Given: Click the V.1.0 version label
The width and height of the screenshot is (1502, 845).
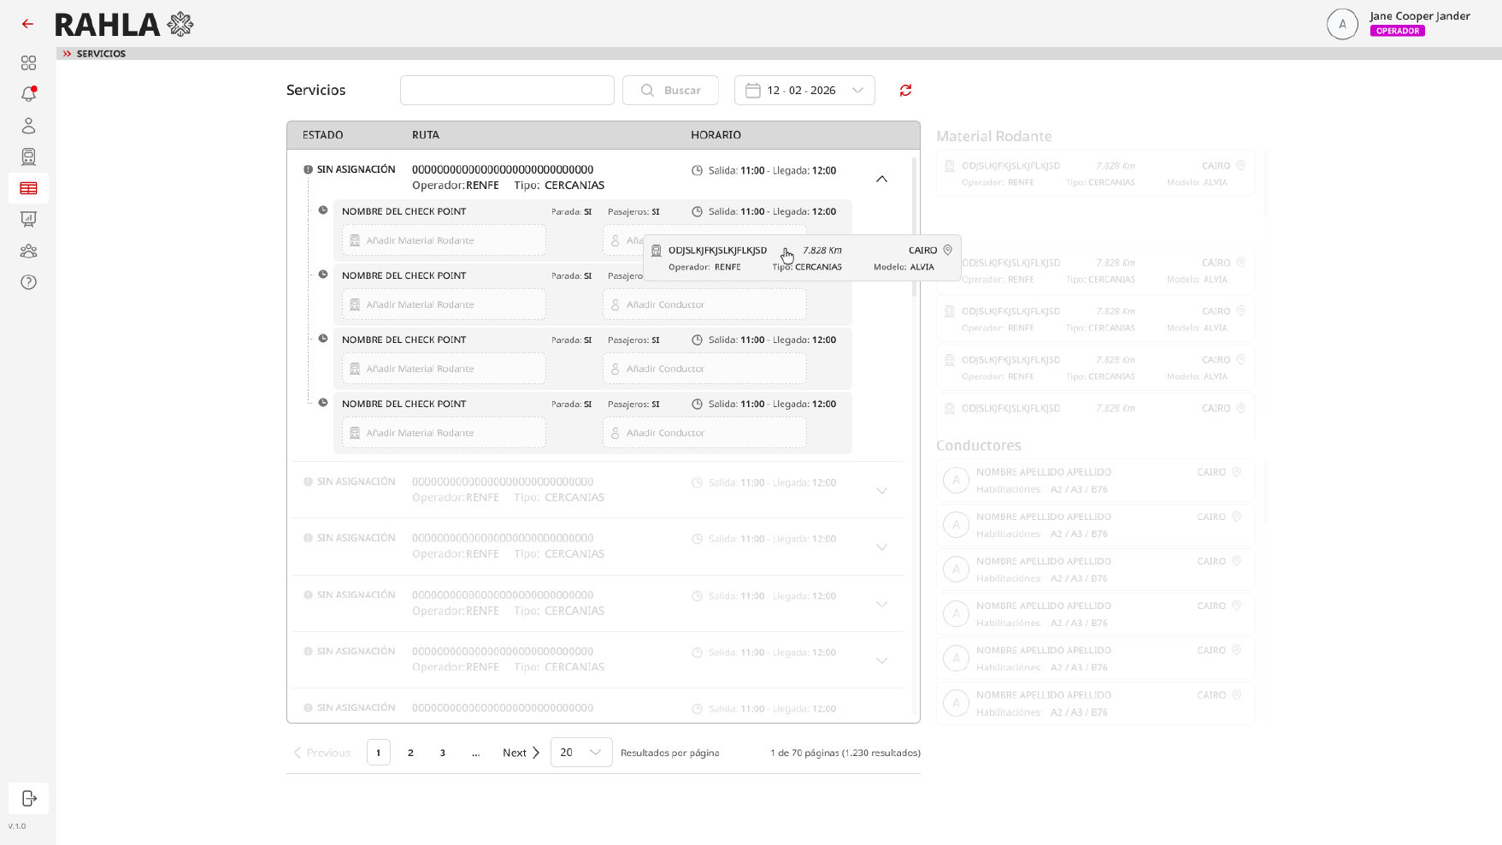Looking at the screenshot, I should (x=17, y=826).
